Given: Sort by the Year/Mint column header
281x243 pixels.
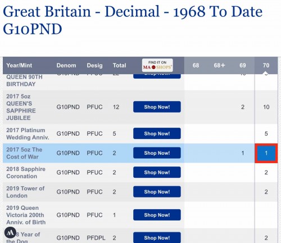Looking at the screenshot, I should tap(19, 65).
